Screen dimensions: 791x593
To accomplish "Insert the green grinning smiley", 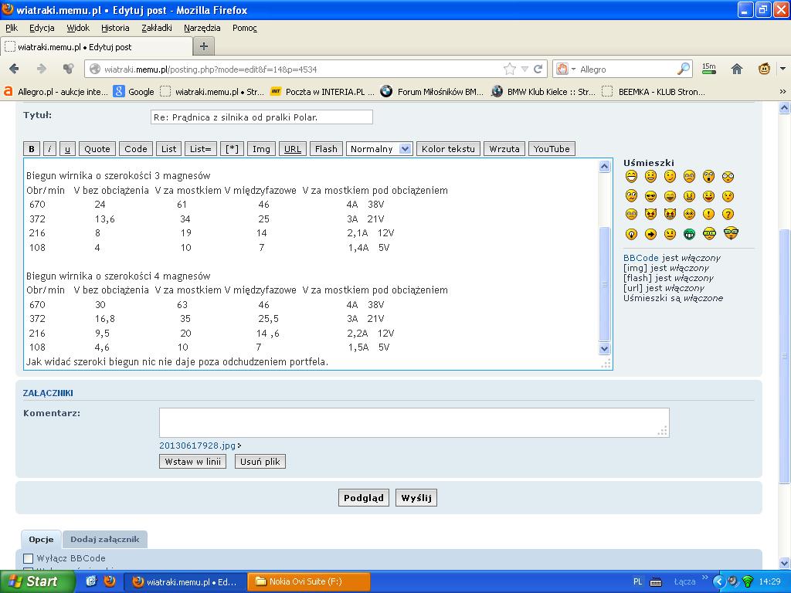I will [689, 234].
